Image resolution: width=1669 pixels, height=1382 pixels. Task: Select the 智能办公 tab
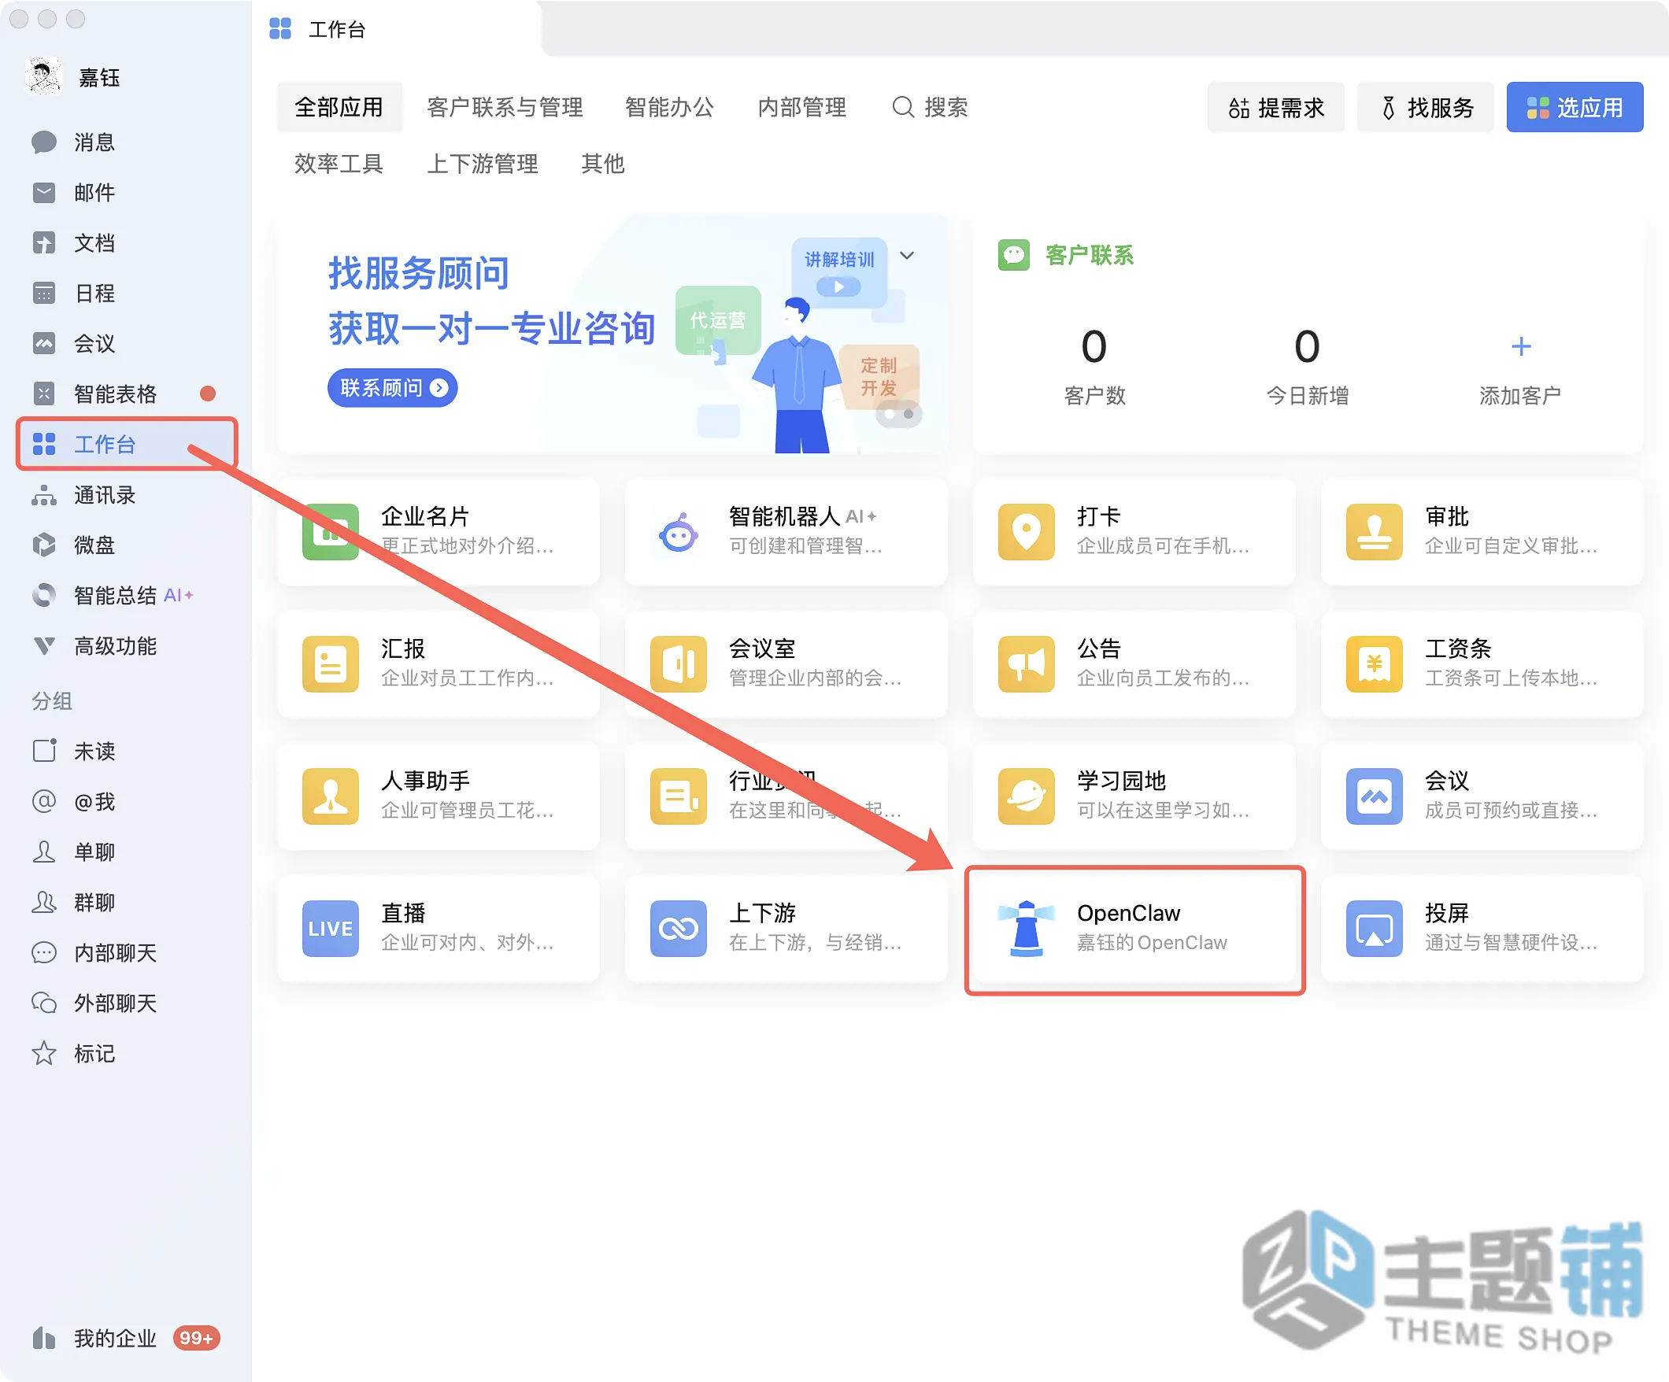point(669,107)
